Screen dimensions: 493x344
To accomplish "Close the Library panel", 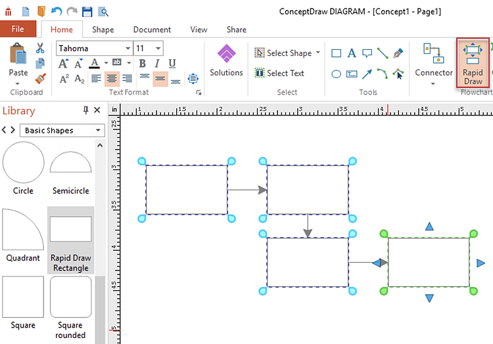I will [x=97, y=110].
